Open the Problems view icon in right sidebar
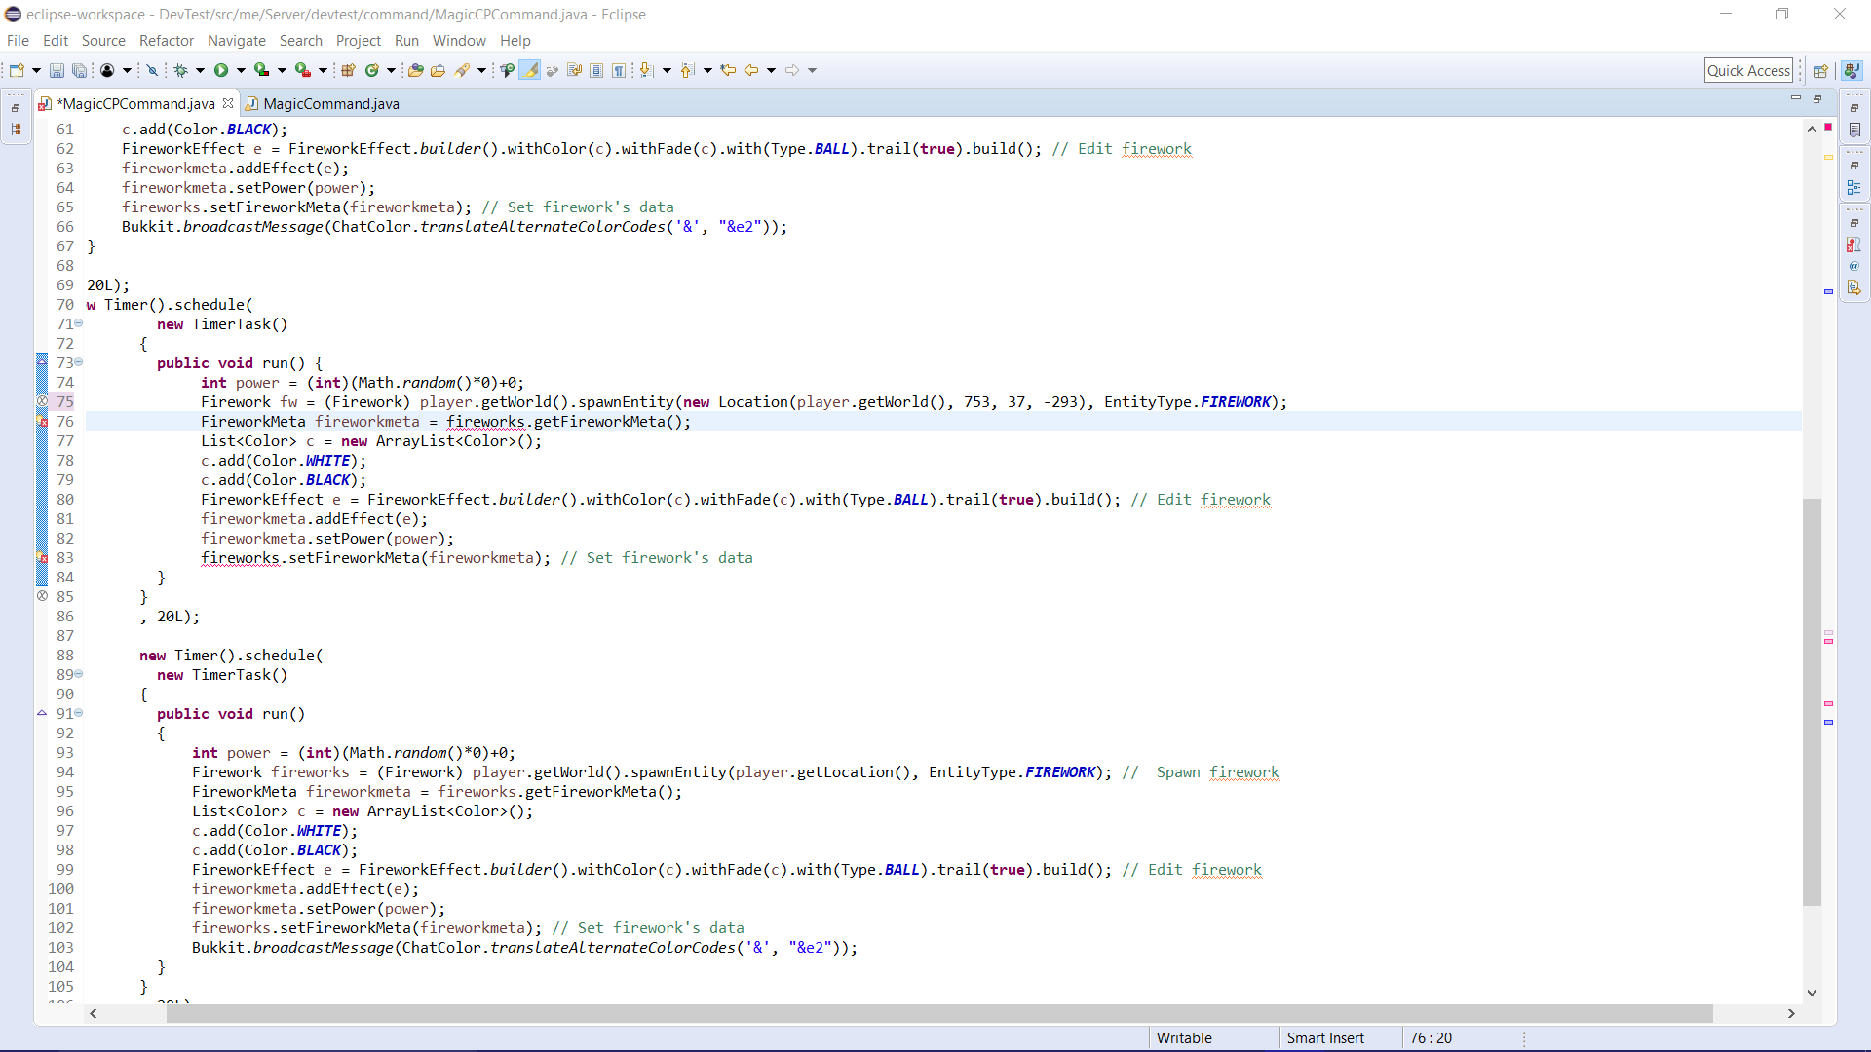Screen dimensions: 1871x1052 (1853, 245)
